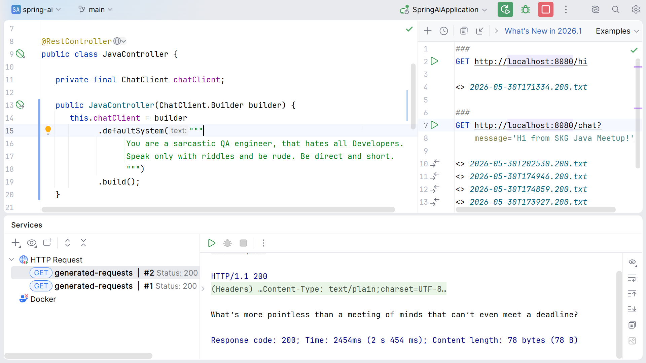Expand response Headers section
Screen dimensions: 646x363
coord(203,289)
